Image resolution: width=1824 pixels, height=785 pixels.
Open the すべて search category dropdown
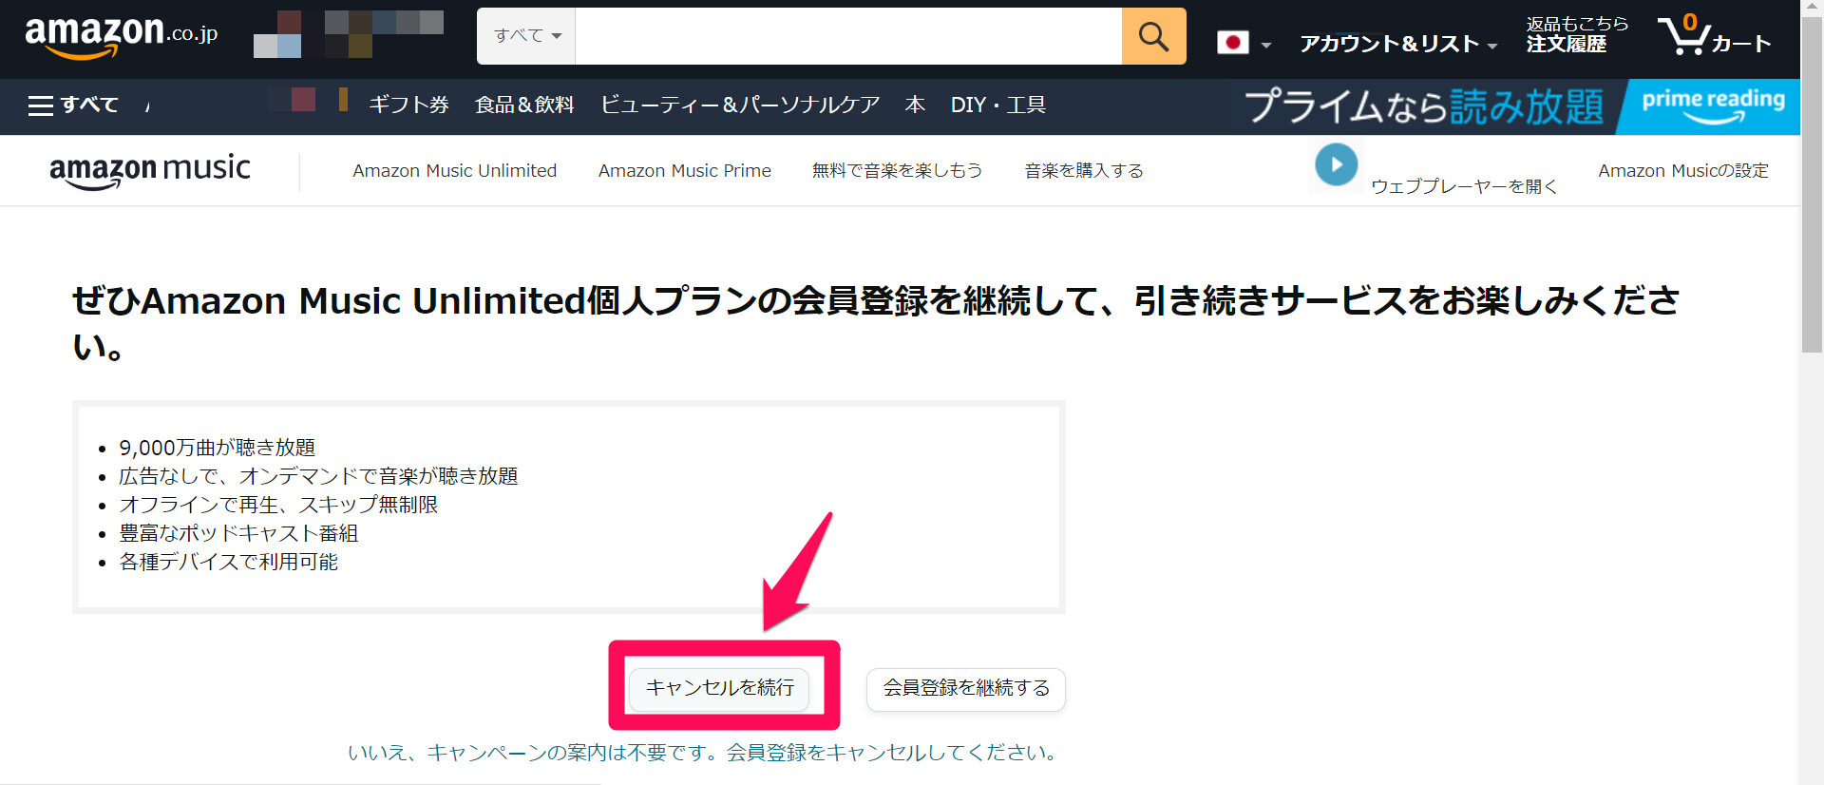coord(526,36)
